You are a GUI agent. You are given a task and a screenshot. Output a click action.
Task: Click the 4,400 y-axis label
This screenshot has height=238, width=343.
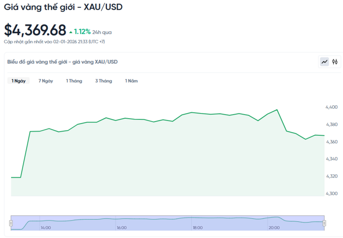coord(331,107)
